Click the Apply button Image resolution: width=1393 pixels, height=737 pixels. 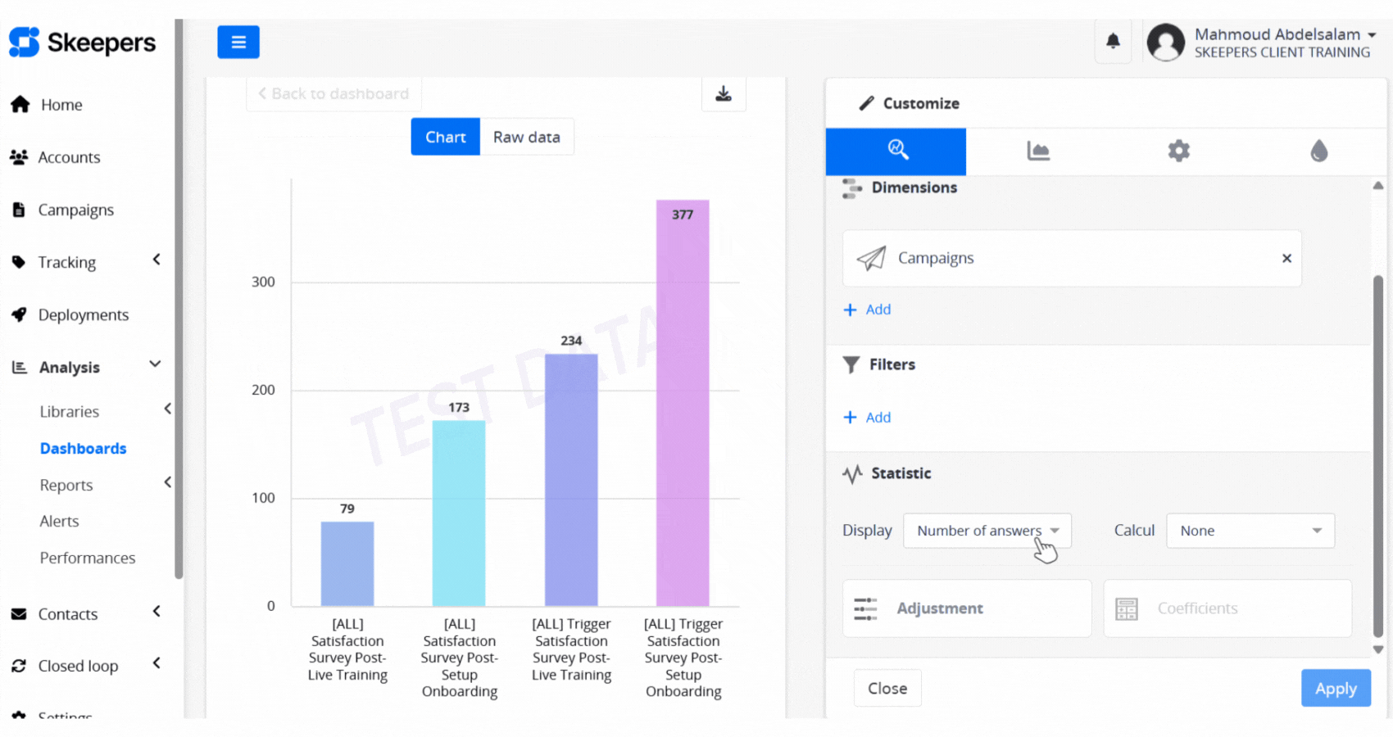coord(1335,689)
